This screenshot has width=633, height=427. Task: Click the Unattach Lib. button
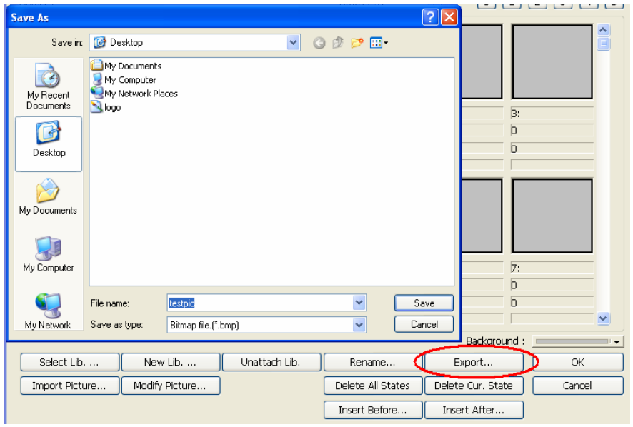coord(271,362)
